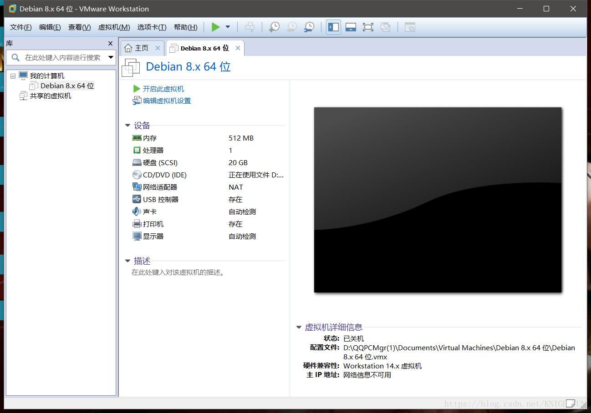Viewport: 591px width, 413px height.
Task: Click the send Ctrl+Alt+Del toolbar icon
Action: click(250, 27)
